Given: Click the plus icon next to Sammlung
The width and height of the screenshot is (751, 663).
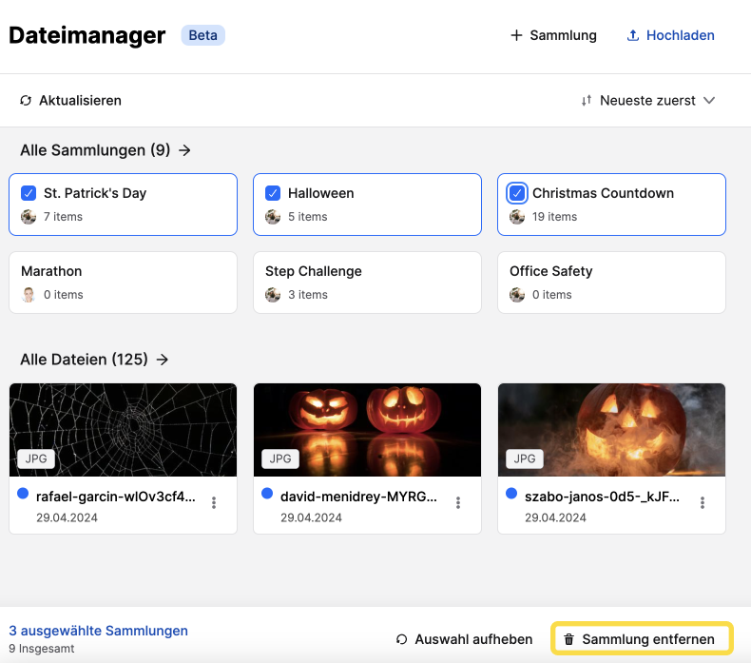Looking at the screenshot, I should 516,35.
